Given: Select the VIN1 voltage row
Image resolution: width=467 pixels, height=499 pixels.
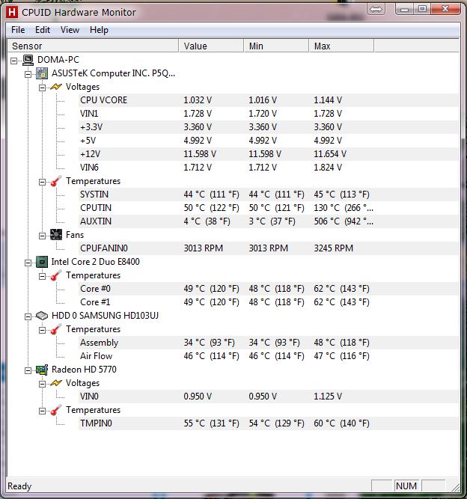Looking at the screenshot, I should (x=269, y=114).
